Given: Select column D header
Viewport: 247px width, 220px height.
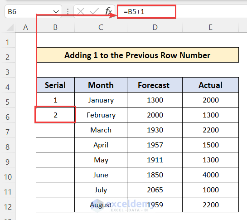Looking at the screenshot, I should (155, 27).
